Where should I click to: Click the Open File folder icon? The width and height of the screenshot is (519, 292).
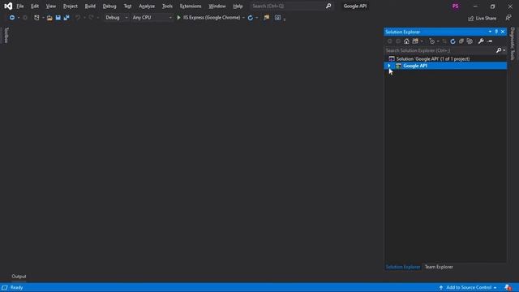pos(49,18)
